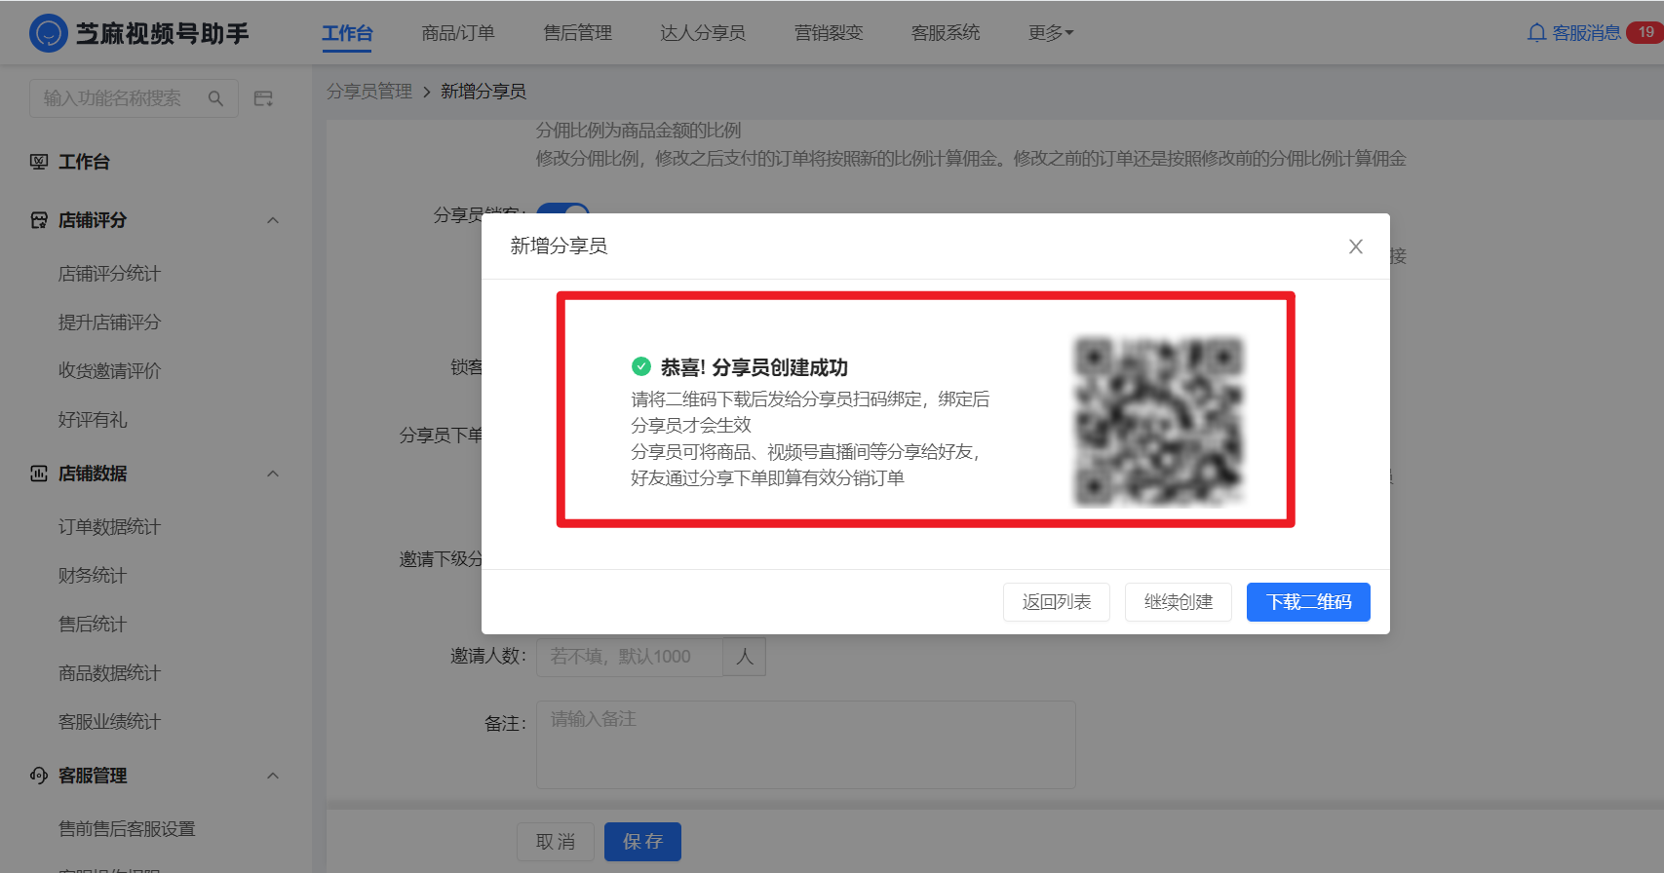
Task: Open the 商品/订单 top menu
Action: (x=458, y=33)
